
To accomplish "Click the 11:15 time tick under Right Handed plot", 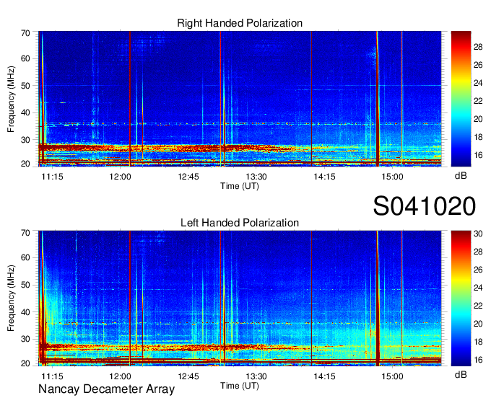I will click(x=52, y=177).
